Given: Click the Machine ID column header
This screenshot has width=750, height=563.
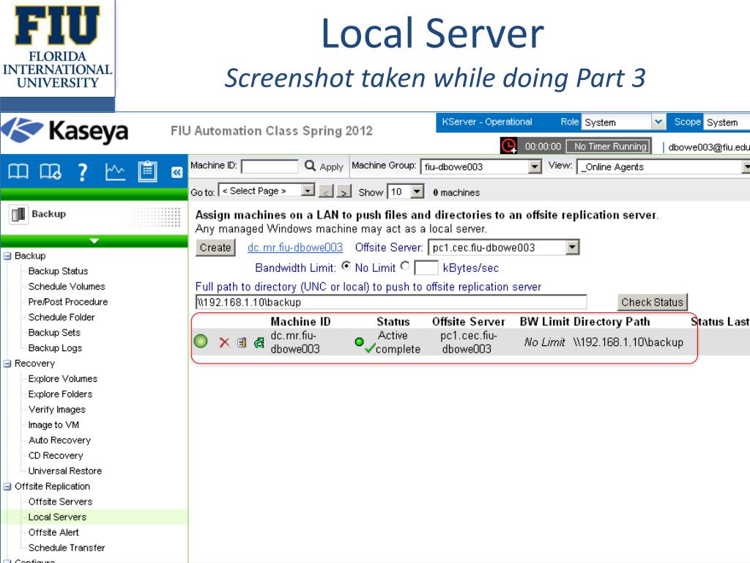Looking at the screenshot, I should pos(300,322).
